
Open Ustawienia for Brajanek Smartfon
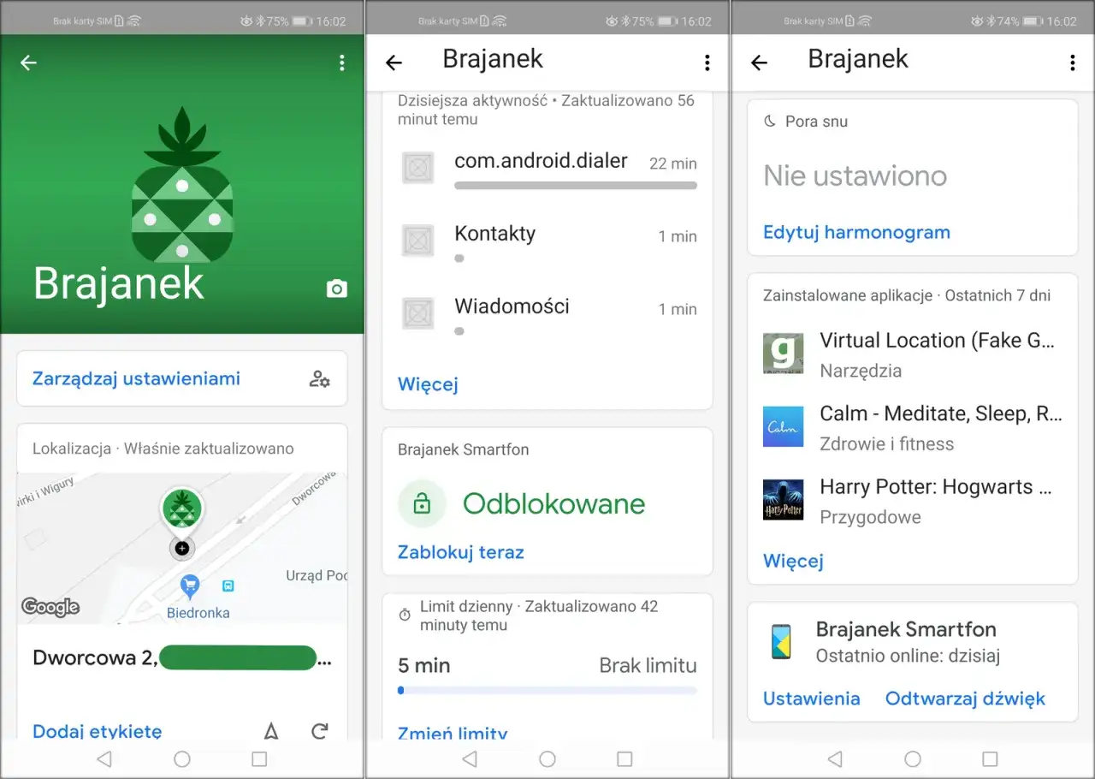(x=811, y=699)
